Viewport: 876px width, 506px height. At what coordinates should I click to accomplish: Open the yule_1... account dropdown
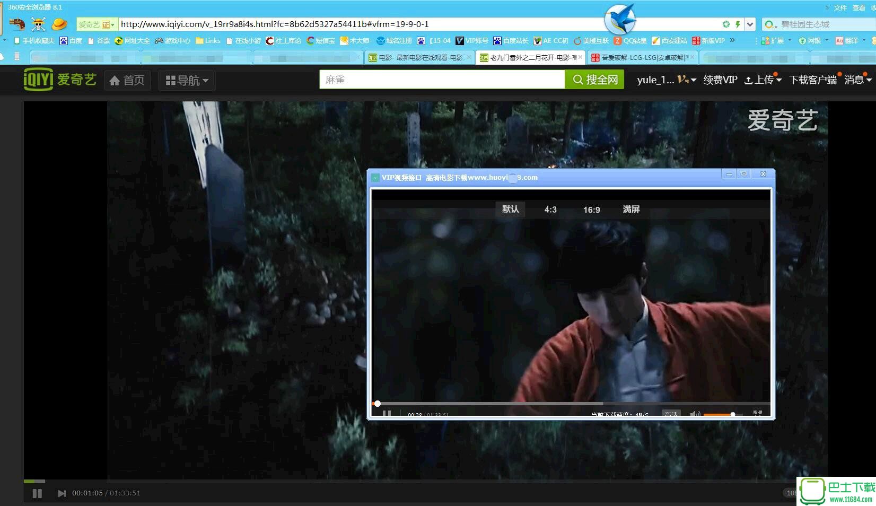pyautogui.click(x=666, y=80)
